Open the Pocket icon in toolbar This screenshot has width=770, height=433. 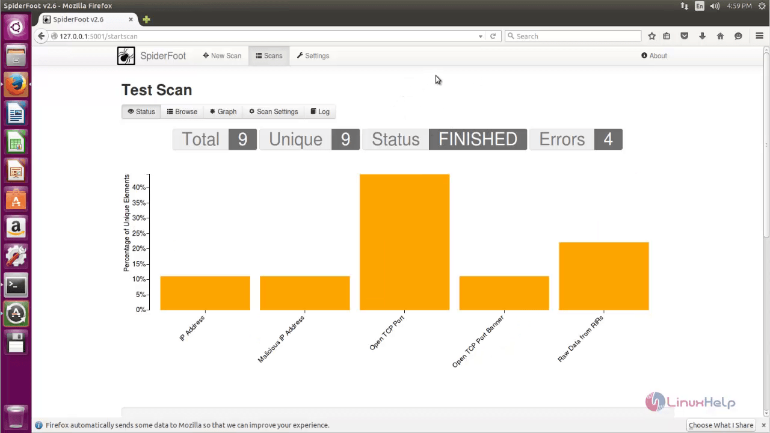coord(684,36)
